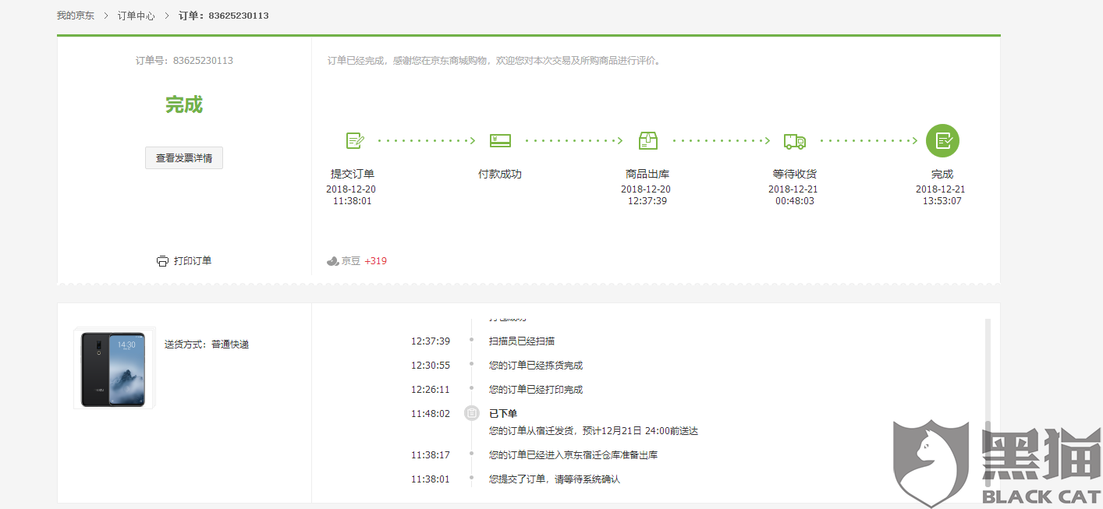Click 打印订单 link
Viewport: 1103px width, 509px height.
[x=193, y=261]
